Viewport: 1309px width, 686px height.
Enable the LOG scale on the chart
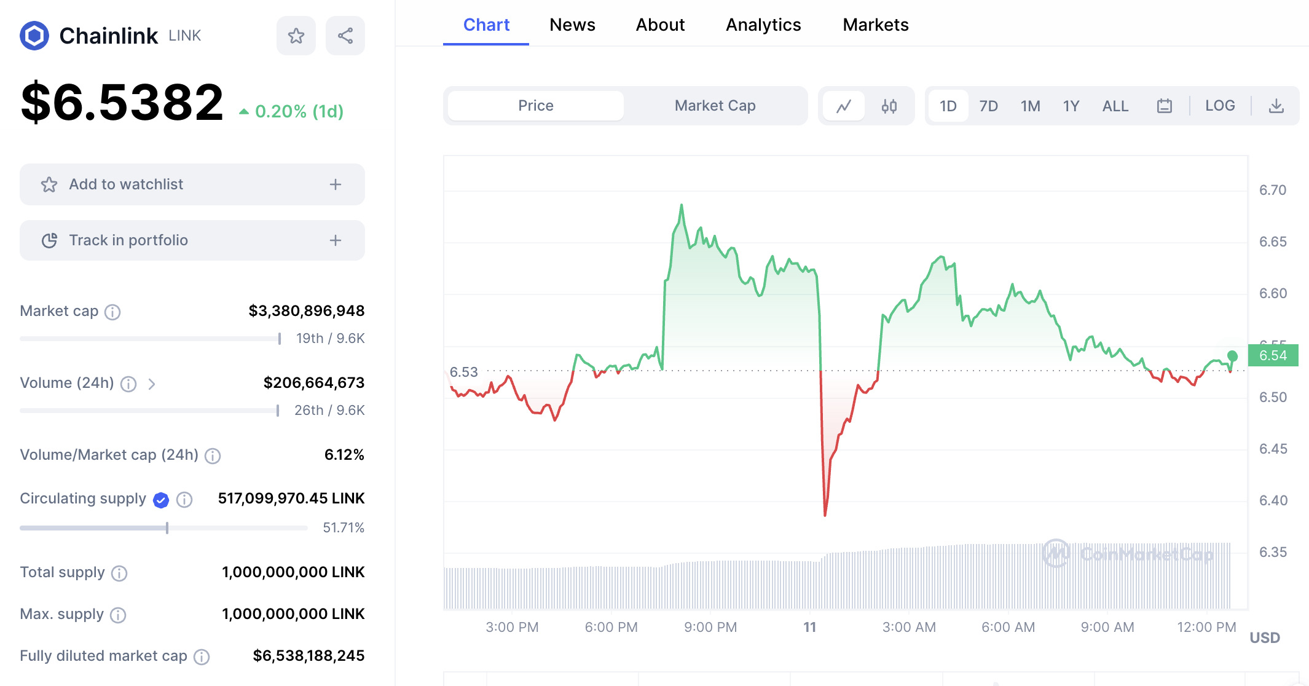tap(1220, 105)
